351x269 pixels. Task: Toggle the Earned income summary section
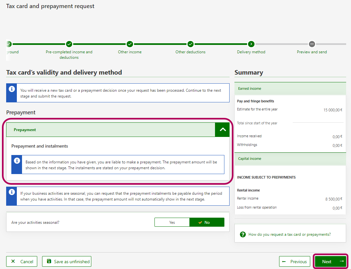[290, 88]
